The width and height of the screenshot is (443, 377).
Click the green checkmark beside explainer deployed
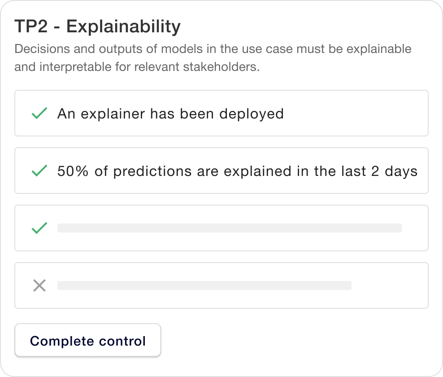pos(39,113)
